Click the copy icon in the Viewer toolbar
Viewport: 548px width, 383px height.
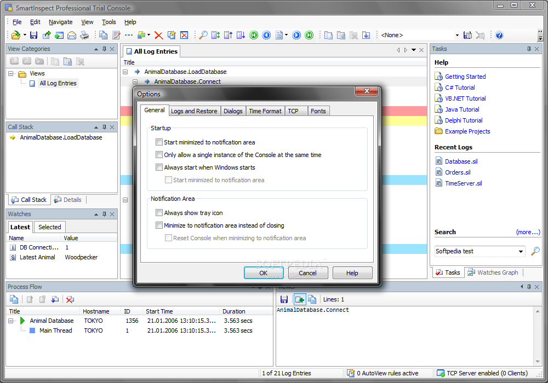(312, 299)
